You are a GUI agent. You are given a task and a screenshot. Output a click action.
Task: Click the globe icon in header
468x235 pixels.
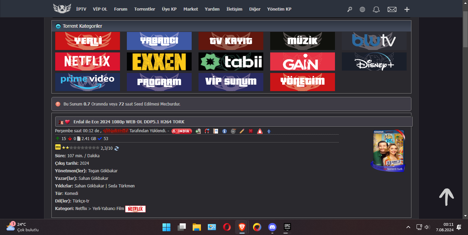click(362, 10)
